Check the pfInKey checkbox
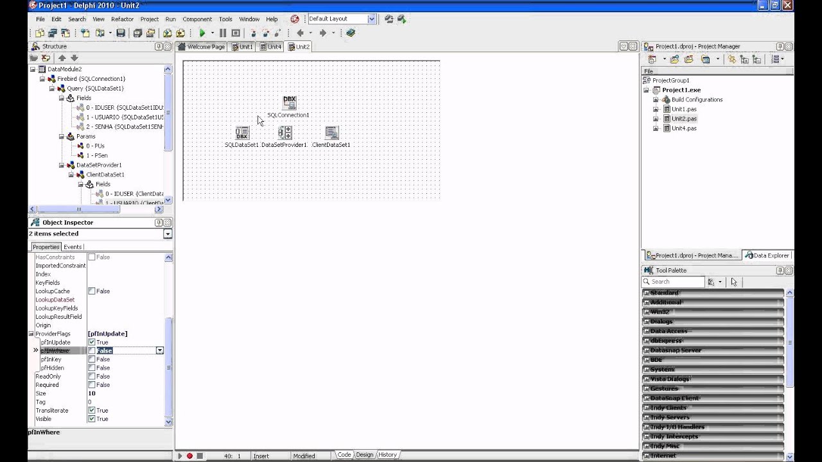Viewport: 822px width, 462px height. [91, 359]
